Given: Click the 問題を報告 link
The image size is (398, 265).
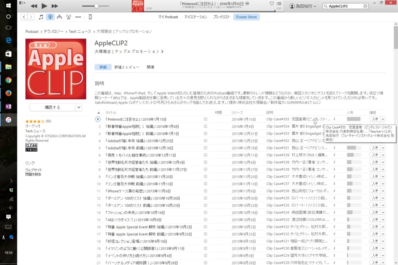Looking at the screenshot, I should (33, 174).
